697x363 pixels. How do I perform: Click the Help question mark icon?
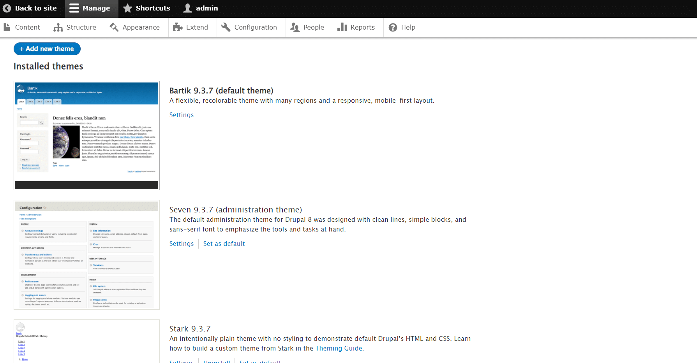(393, 27)
